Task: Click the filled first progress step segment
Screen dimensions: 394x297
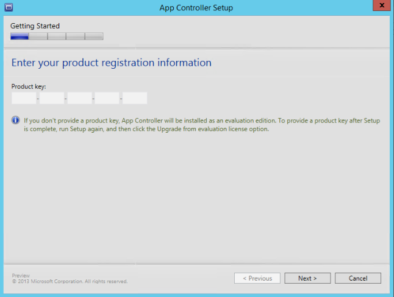Action: [x=20, y=37]
